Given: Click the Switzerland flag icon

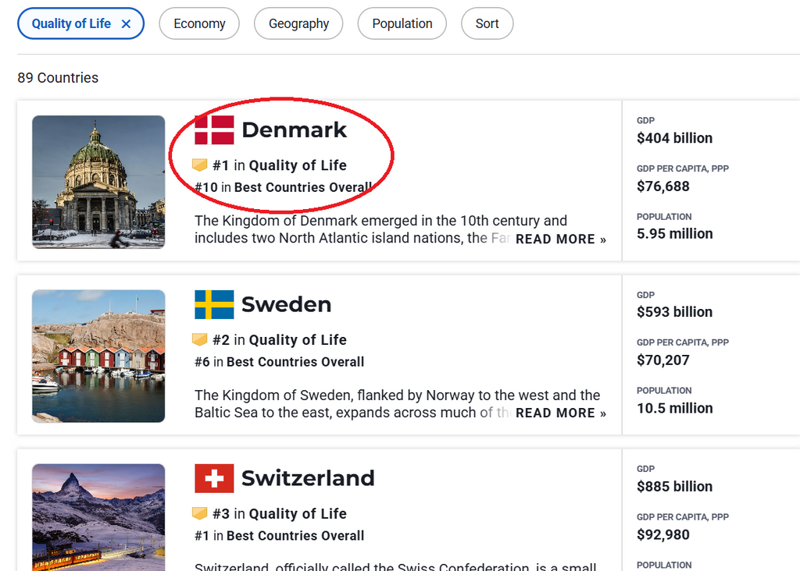Looking at the screenshot, I should click(214, 478).
